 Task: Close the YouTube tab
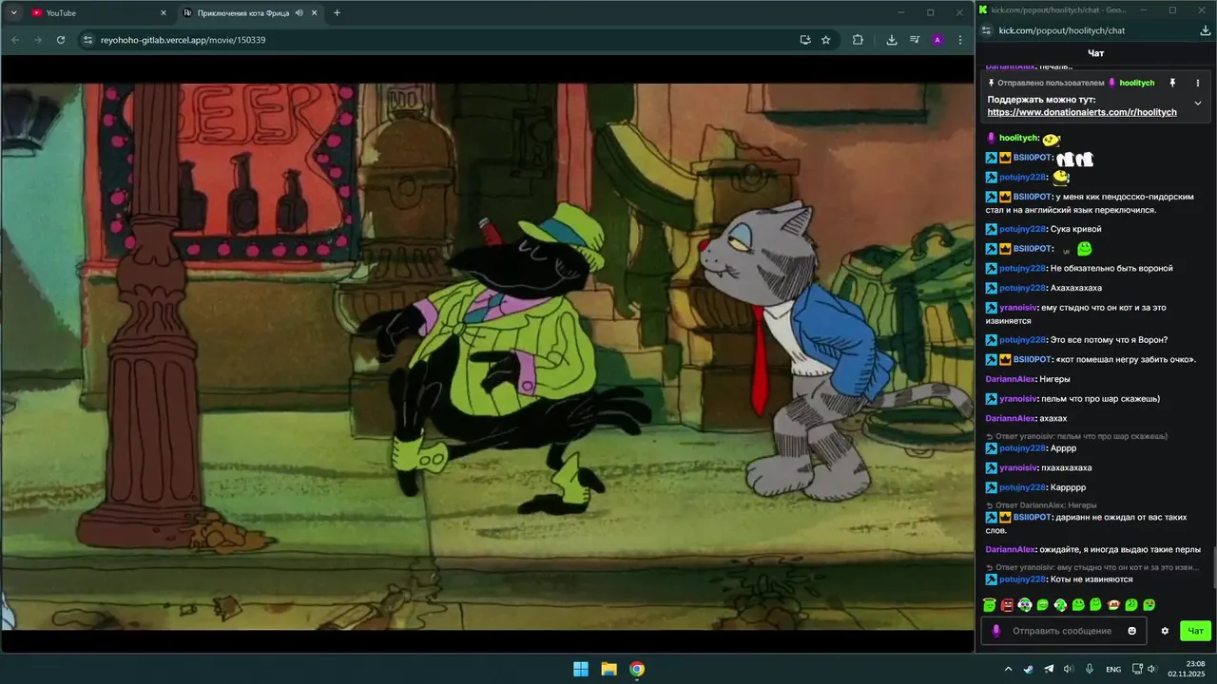[164, 12]
